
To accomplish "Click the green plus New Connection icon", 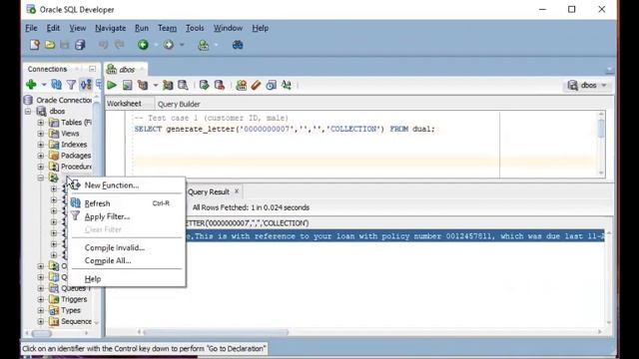I will pos(31,85).
